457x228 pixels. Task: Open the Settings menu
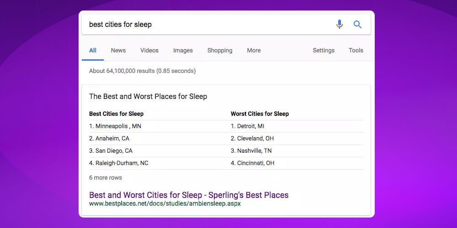pos(324,51)
